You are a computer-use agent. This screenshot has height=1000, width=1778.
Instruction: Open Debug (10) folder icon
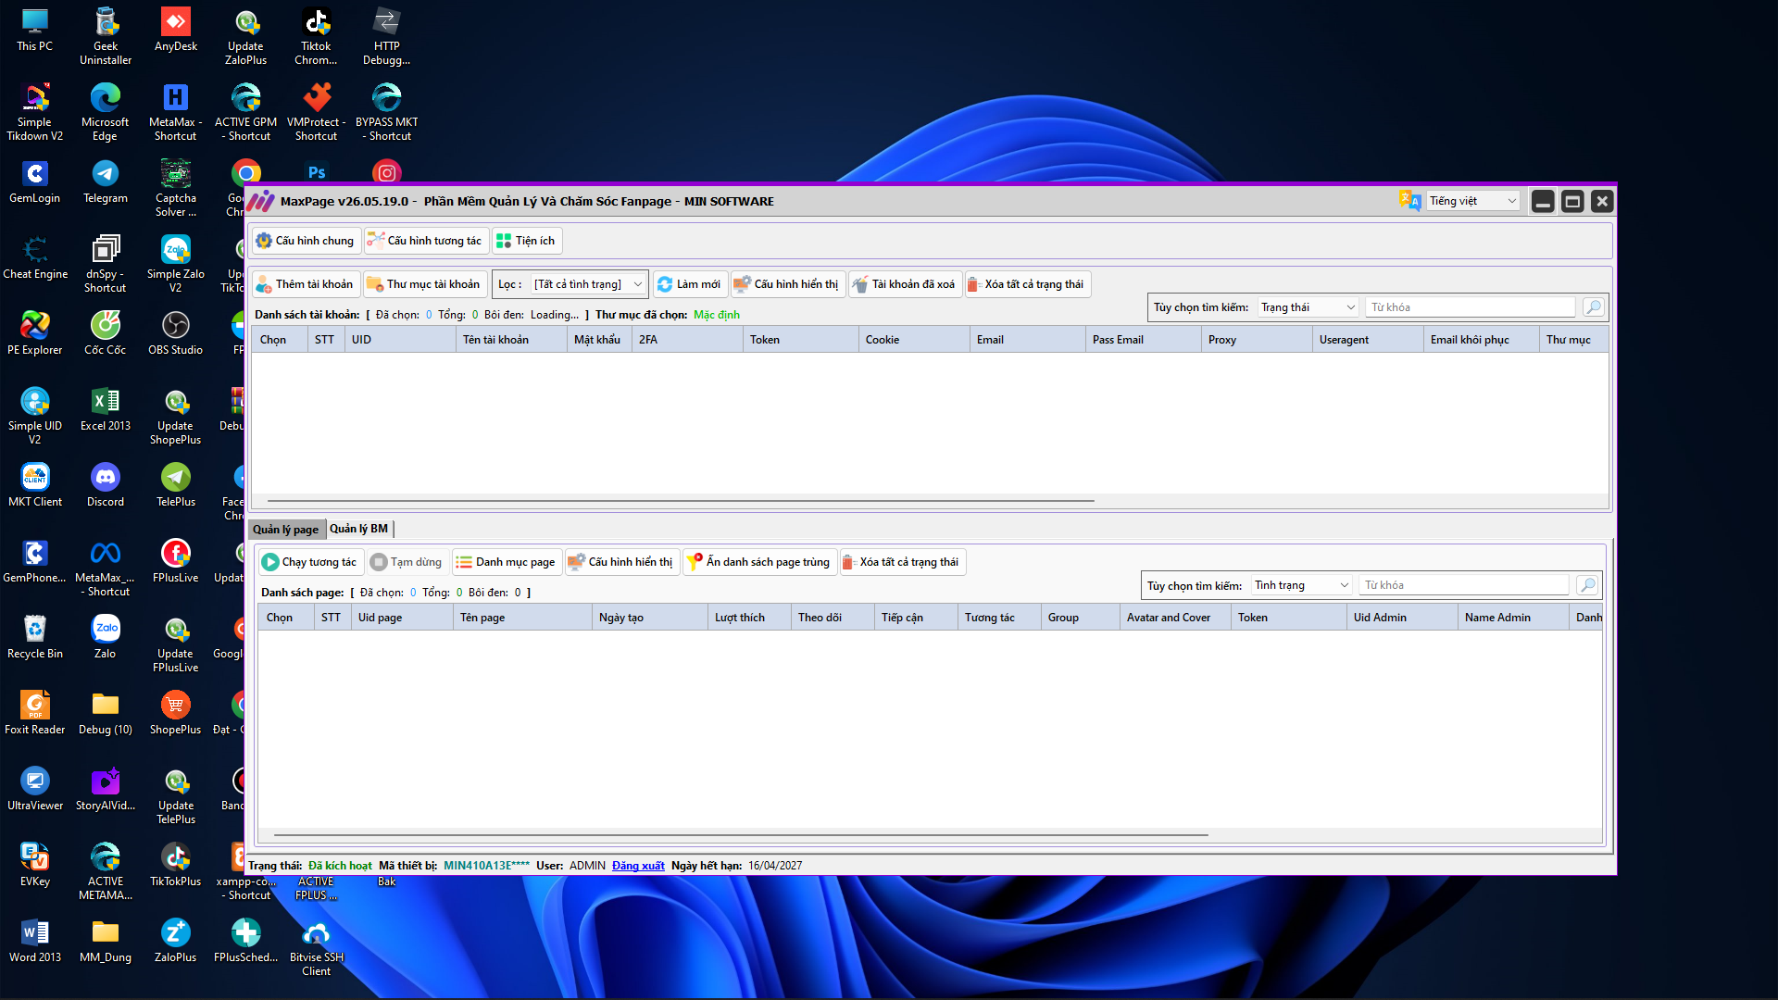pyautogui.click(x=106, y=714)
